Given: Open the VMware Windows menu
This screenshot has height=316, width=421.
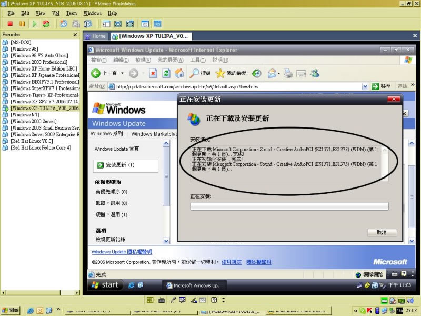Looking at the screenshot, I should pyautogui.click(x=93, y=13).
